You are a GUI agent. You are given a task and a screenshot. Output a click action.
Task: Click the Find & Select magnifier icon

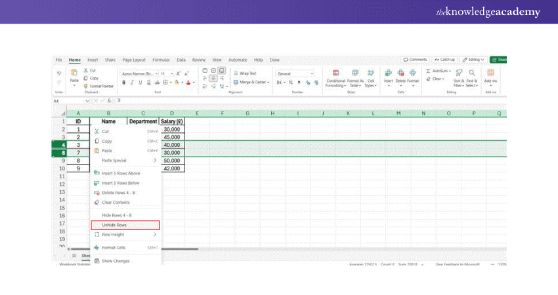click(472, 73)
